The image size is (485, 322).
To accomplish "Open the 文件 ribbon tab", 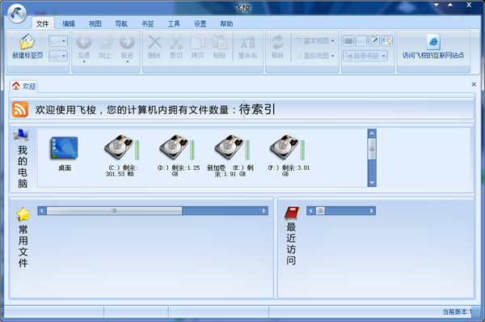I will [x=42, y=23].
